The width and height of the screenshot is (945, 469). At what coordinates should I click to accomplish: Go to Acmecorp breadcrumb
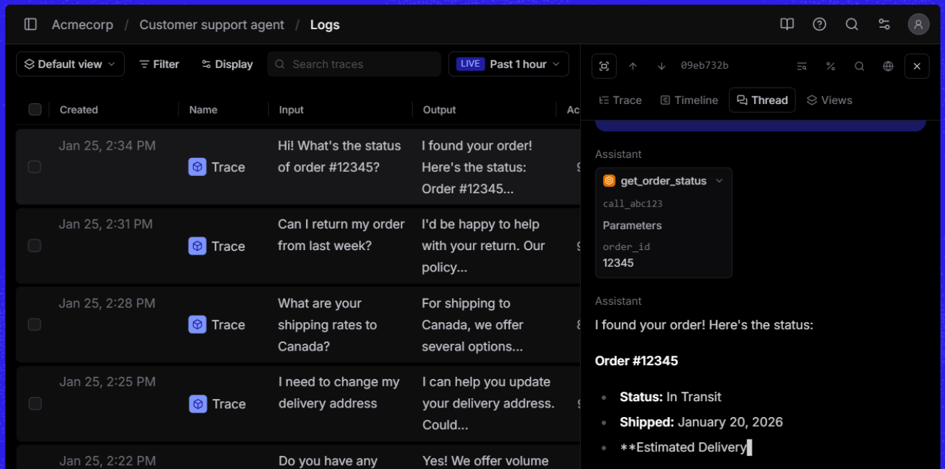point(82,25)
